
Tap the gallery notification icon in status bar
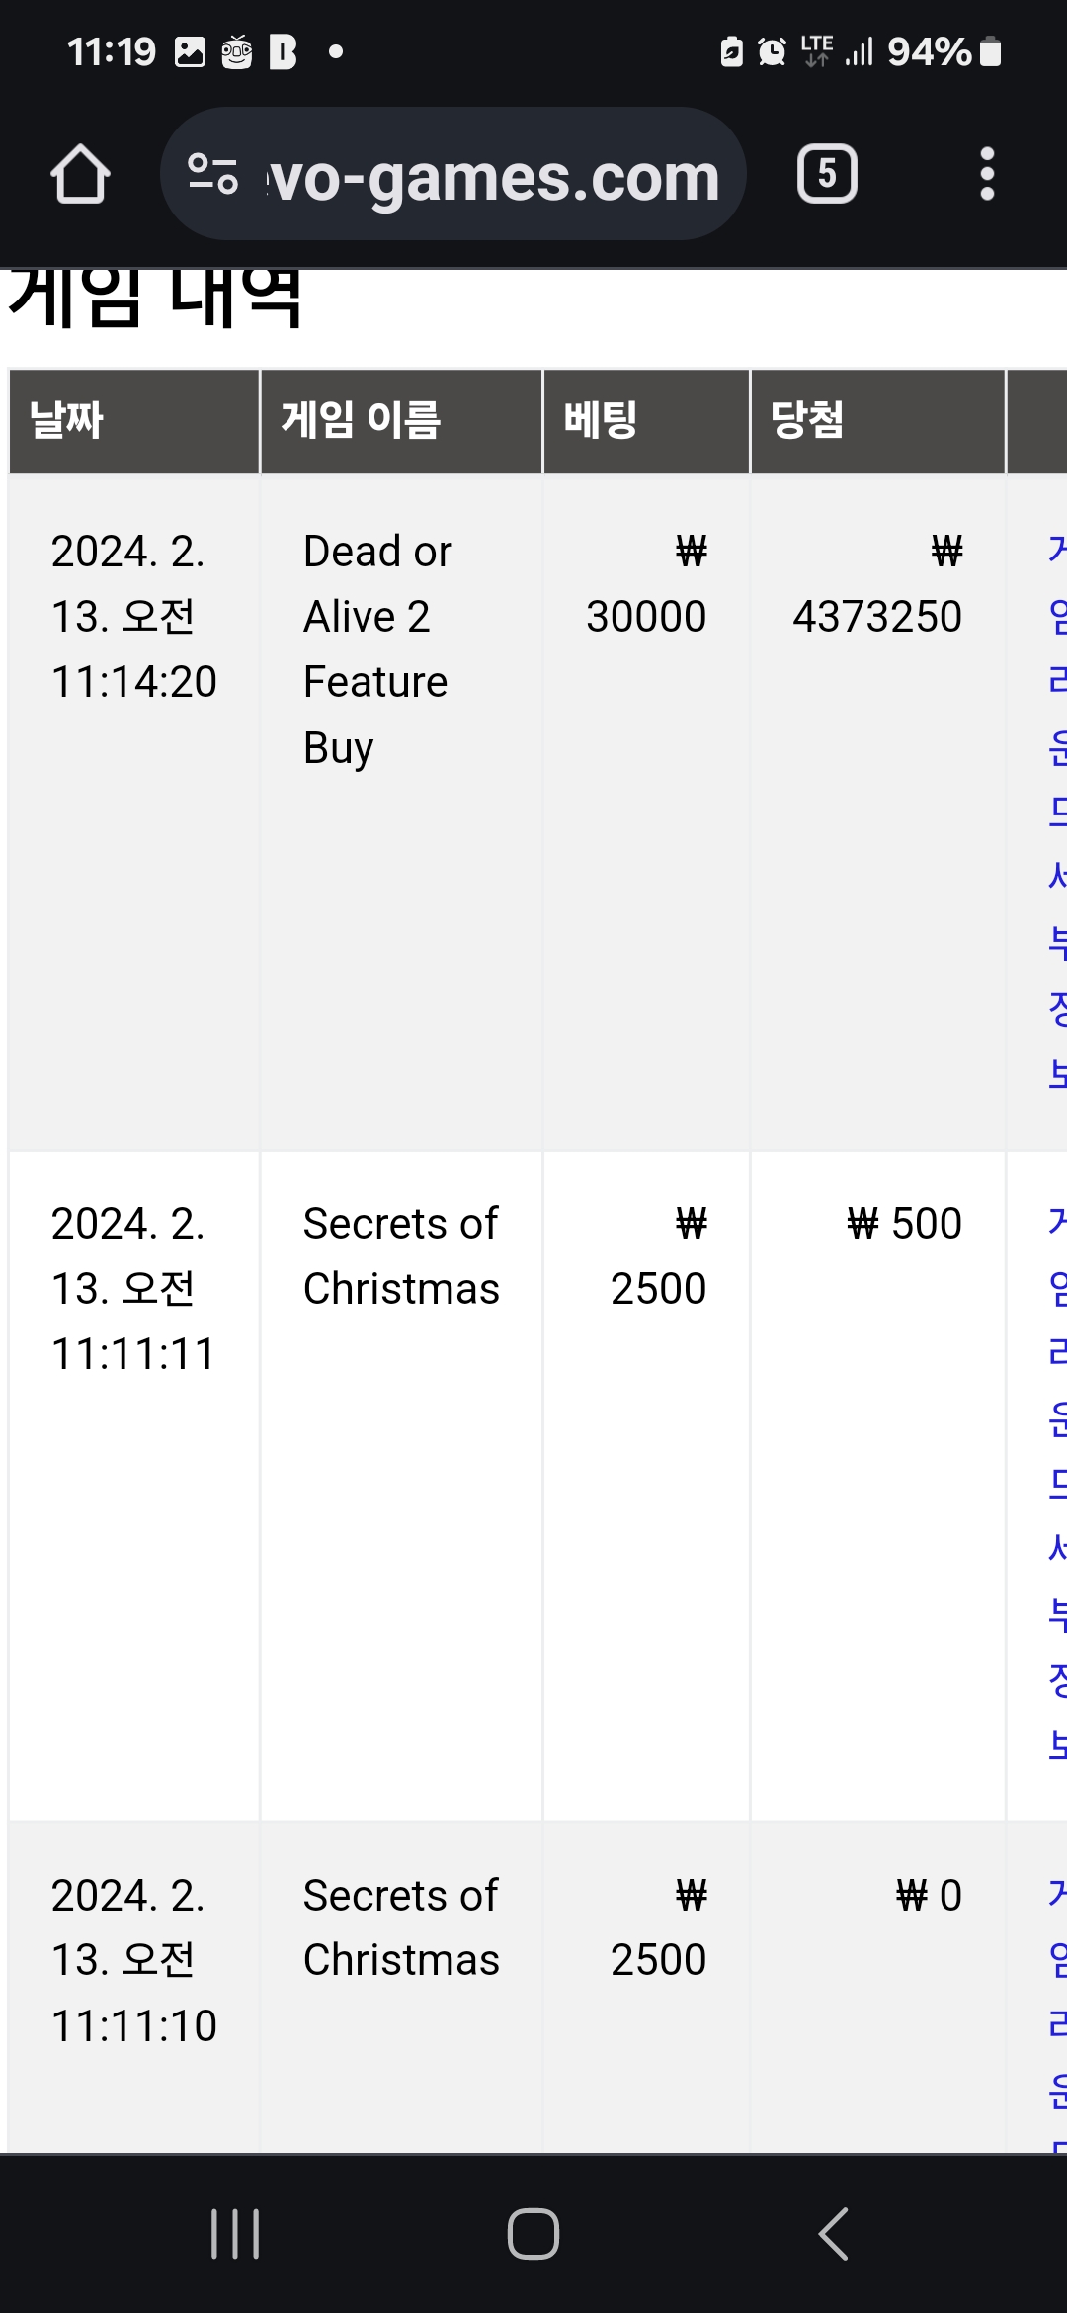(x=190, y=51)
